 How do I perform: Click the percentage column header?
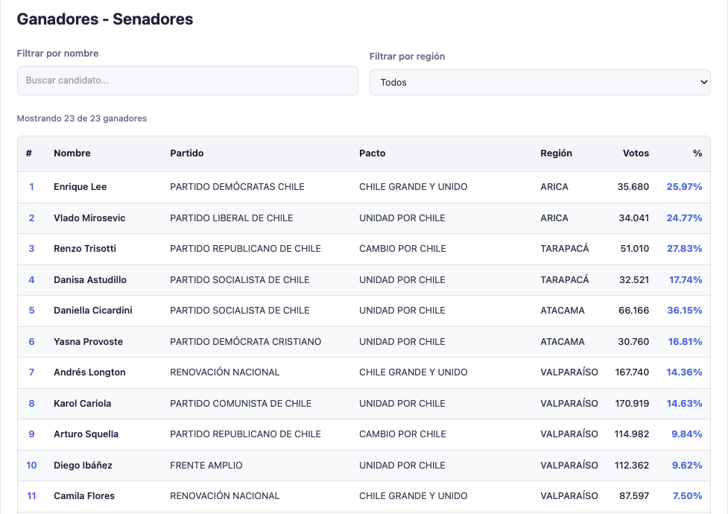697,153
